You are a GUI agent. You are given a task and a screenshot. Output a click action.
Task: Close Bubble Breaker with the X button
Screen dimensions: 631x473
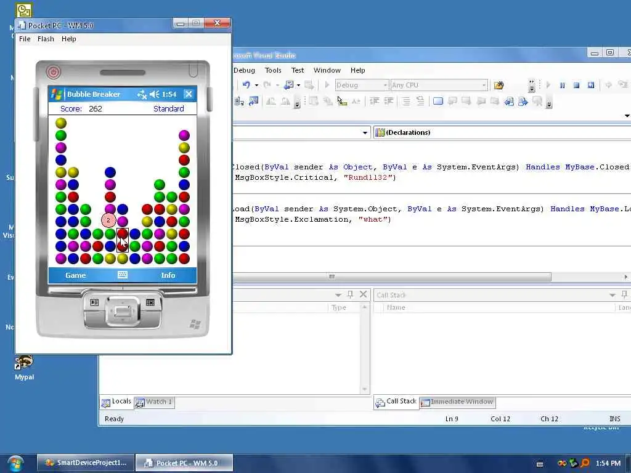[x=189, y=94]
